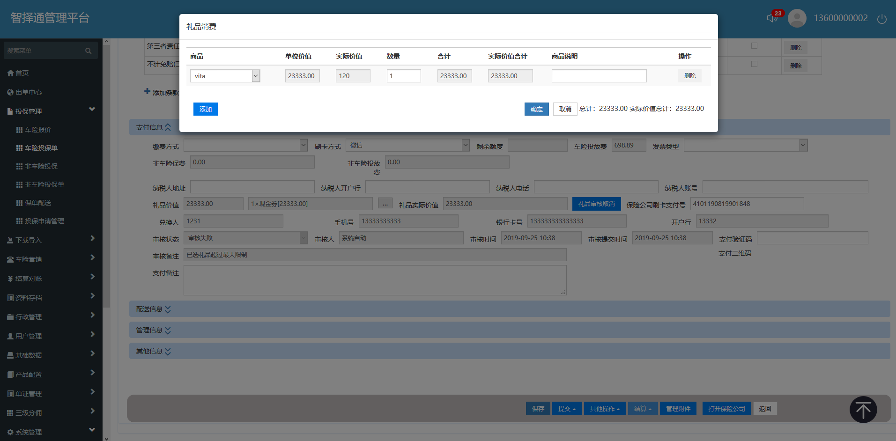This screenshot has height=441, width=896.
Task: Click the search magnifier icon in menu
Action: click(88, 51)
